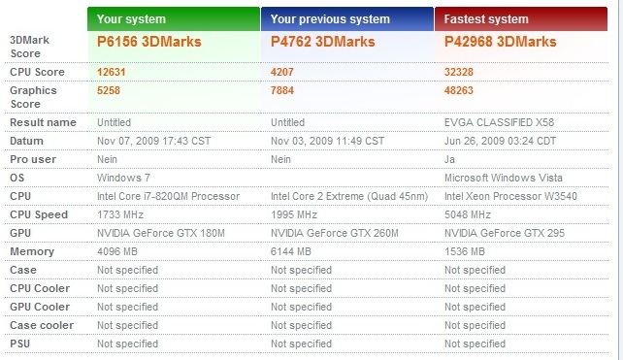The width and height of the screenshot is (623, 360).
Task: Click the graphics score 48263
Action: 458,90
